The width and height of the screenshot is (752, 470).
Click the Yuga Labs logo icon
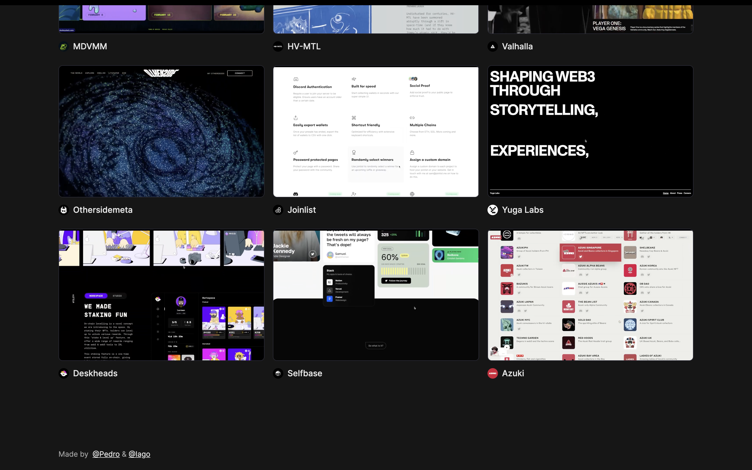click(x=492, y=210)
